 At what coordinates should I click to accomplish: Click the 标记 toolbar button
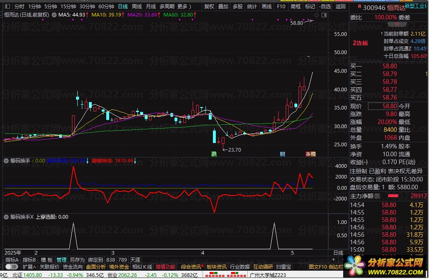[310, 6]
